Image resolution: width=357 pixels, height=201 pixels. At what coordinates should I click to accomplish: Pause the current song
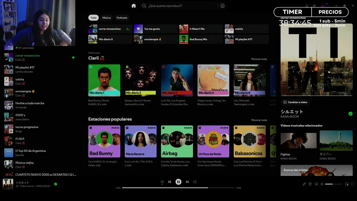click(178, 182)
